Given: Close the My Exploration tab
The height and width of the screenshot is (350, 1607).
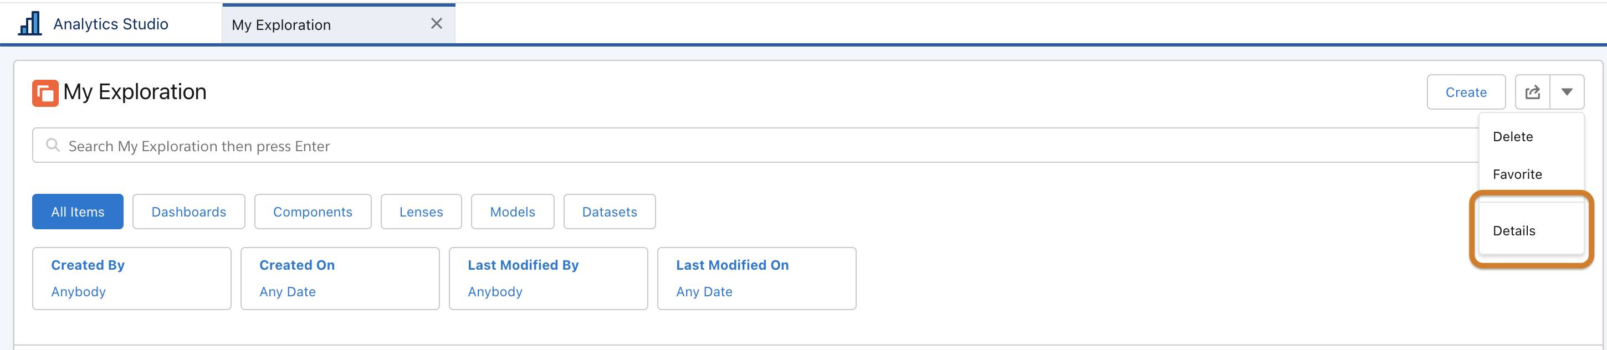Looking at the screenshot, I should coord(437,24).
